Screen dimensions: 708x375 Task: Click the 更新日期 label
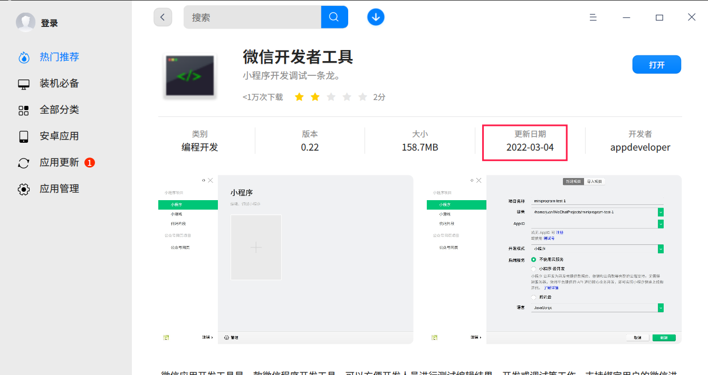530,134
